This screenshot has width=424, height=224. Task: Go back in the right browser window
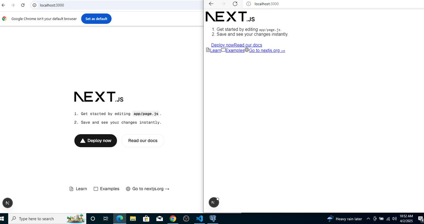tap(211, 4)
